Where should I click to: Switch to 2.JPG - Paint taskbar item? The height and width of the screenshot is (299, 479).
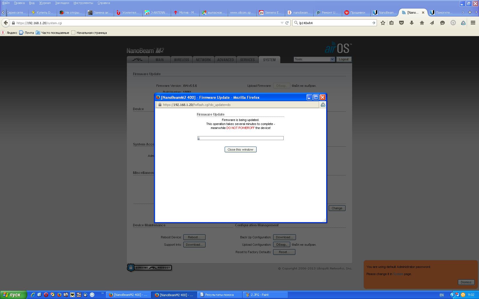click(x=265, y=295)
